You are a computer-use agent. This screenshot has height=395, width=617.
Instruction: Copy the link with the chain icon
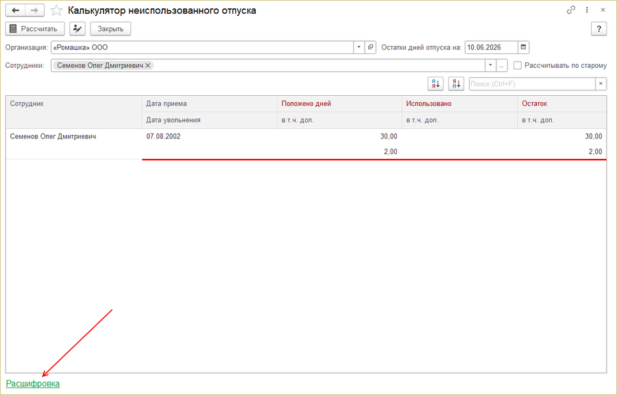click(x=570, y=10)
